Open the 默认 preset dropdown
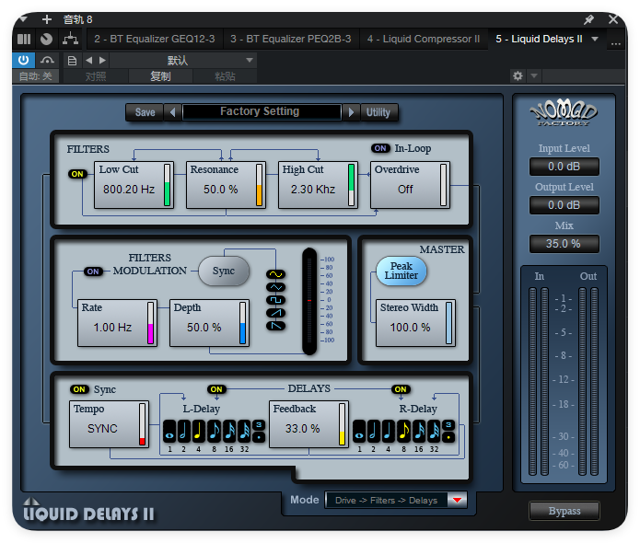Screen dimensions: 640x543 182,61
